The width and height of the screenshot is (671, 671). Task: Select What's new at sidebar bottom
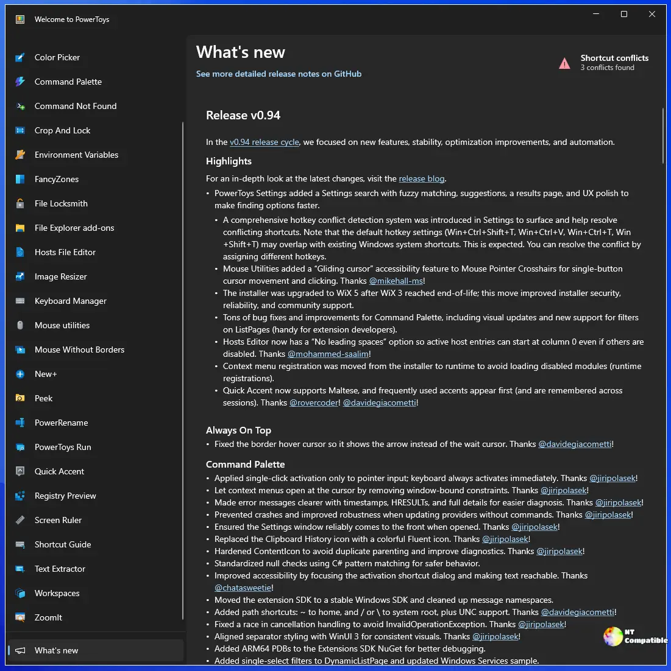click(x=56, y=650)
